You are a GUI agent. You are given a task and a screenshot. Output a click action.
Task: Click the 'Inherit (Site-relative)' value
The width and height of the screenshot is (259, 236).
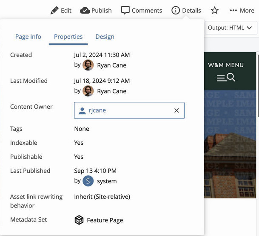(102, 197)
